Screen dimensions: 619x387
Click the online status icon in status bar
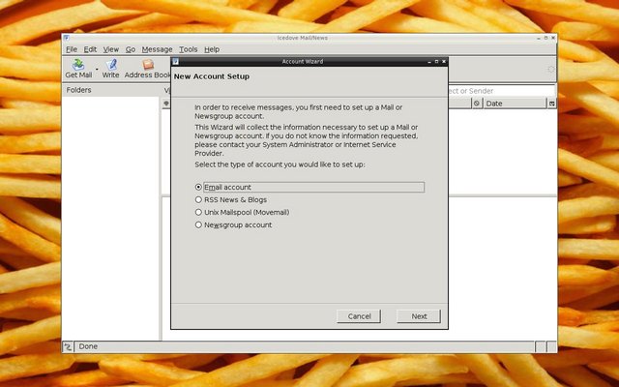pyautogui.click(x=69, y=346)
